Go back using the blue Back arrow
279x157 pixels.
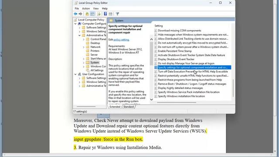[x=75, y=14]
